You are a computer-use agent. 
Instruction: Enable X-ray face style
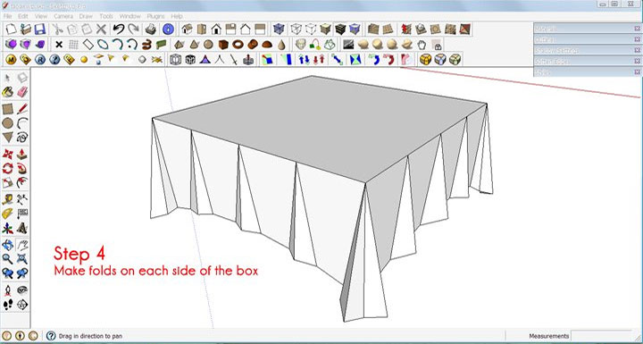pyautogui.click(x=279, y=29)
